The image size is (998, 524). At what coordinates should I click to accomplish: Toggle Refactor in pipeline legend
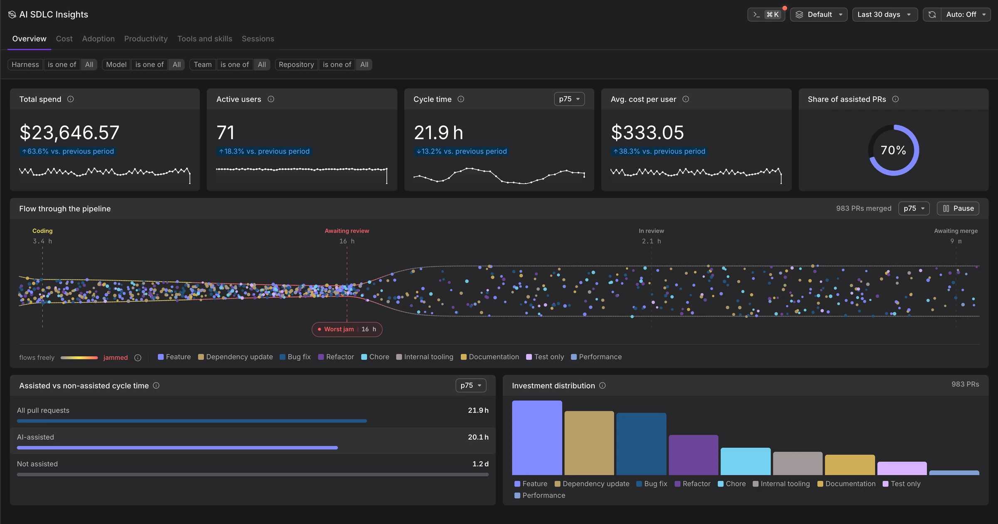(336, 357)
